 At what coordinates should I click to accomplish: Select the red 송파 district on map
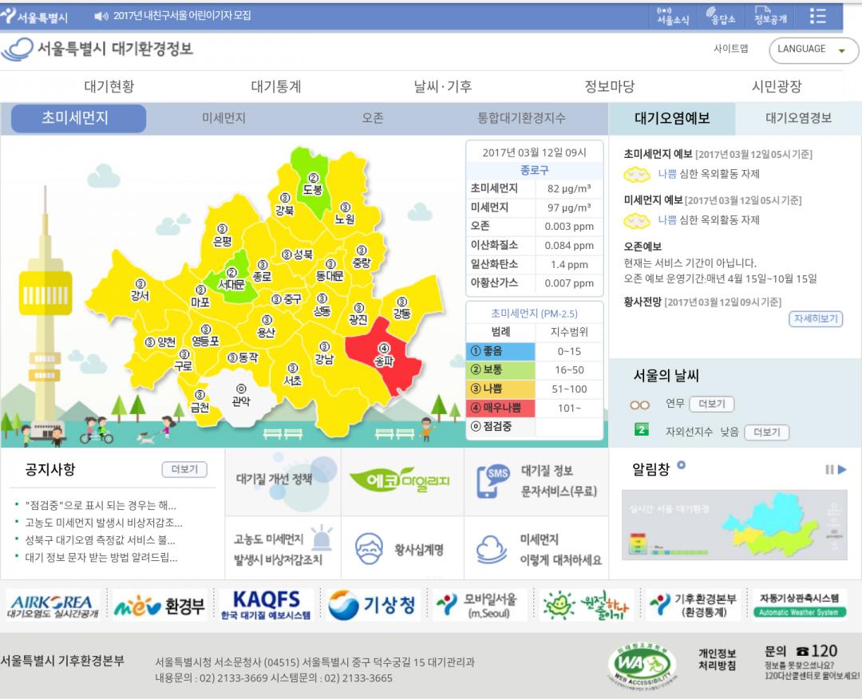click(x=385, y=359)
